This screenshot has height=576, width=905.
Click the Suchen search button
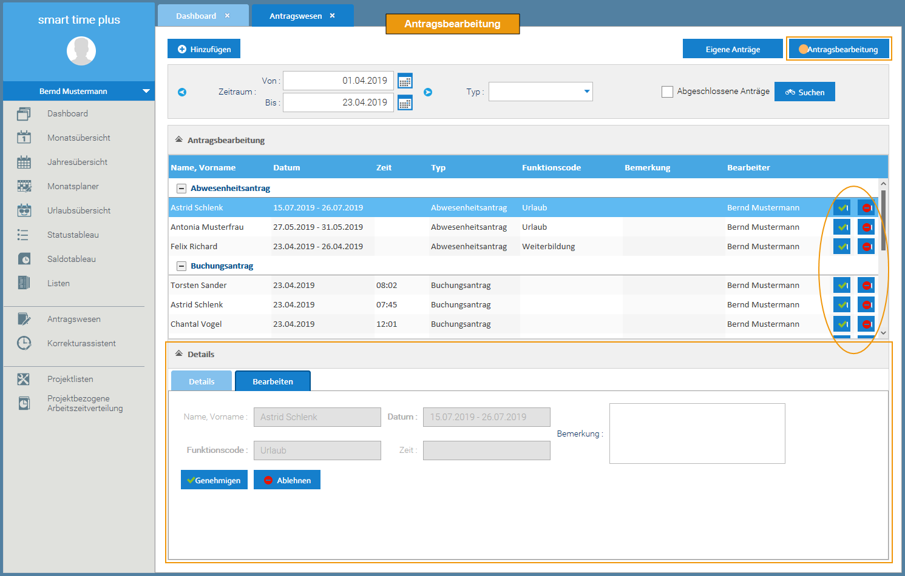click(x=805, y=92)
